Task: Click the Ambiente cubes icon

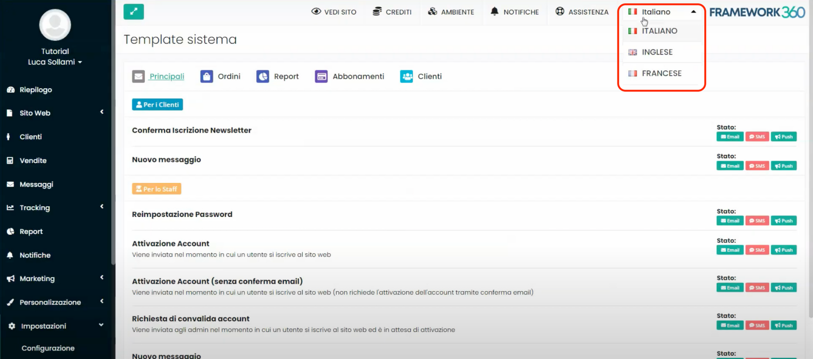Action: pyautogui.click(x=432, y=11)
